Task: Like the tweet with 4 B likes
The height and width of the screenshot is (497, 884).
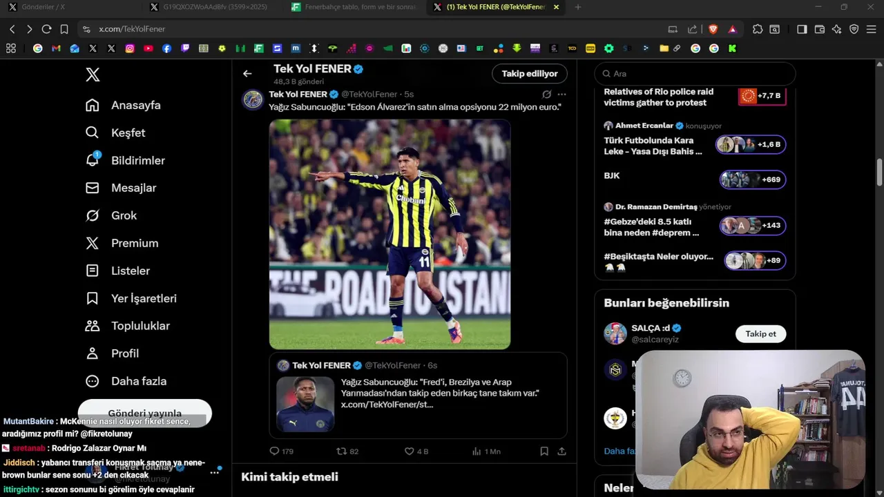Action: click(416, 451)
